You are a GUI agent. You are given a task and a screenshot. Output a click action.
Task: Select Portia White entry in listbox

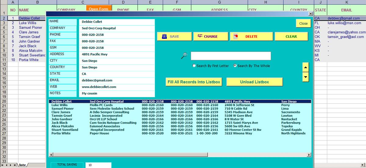61,133
